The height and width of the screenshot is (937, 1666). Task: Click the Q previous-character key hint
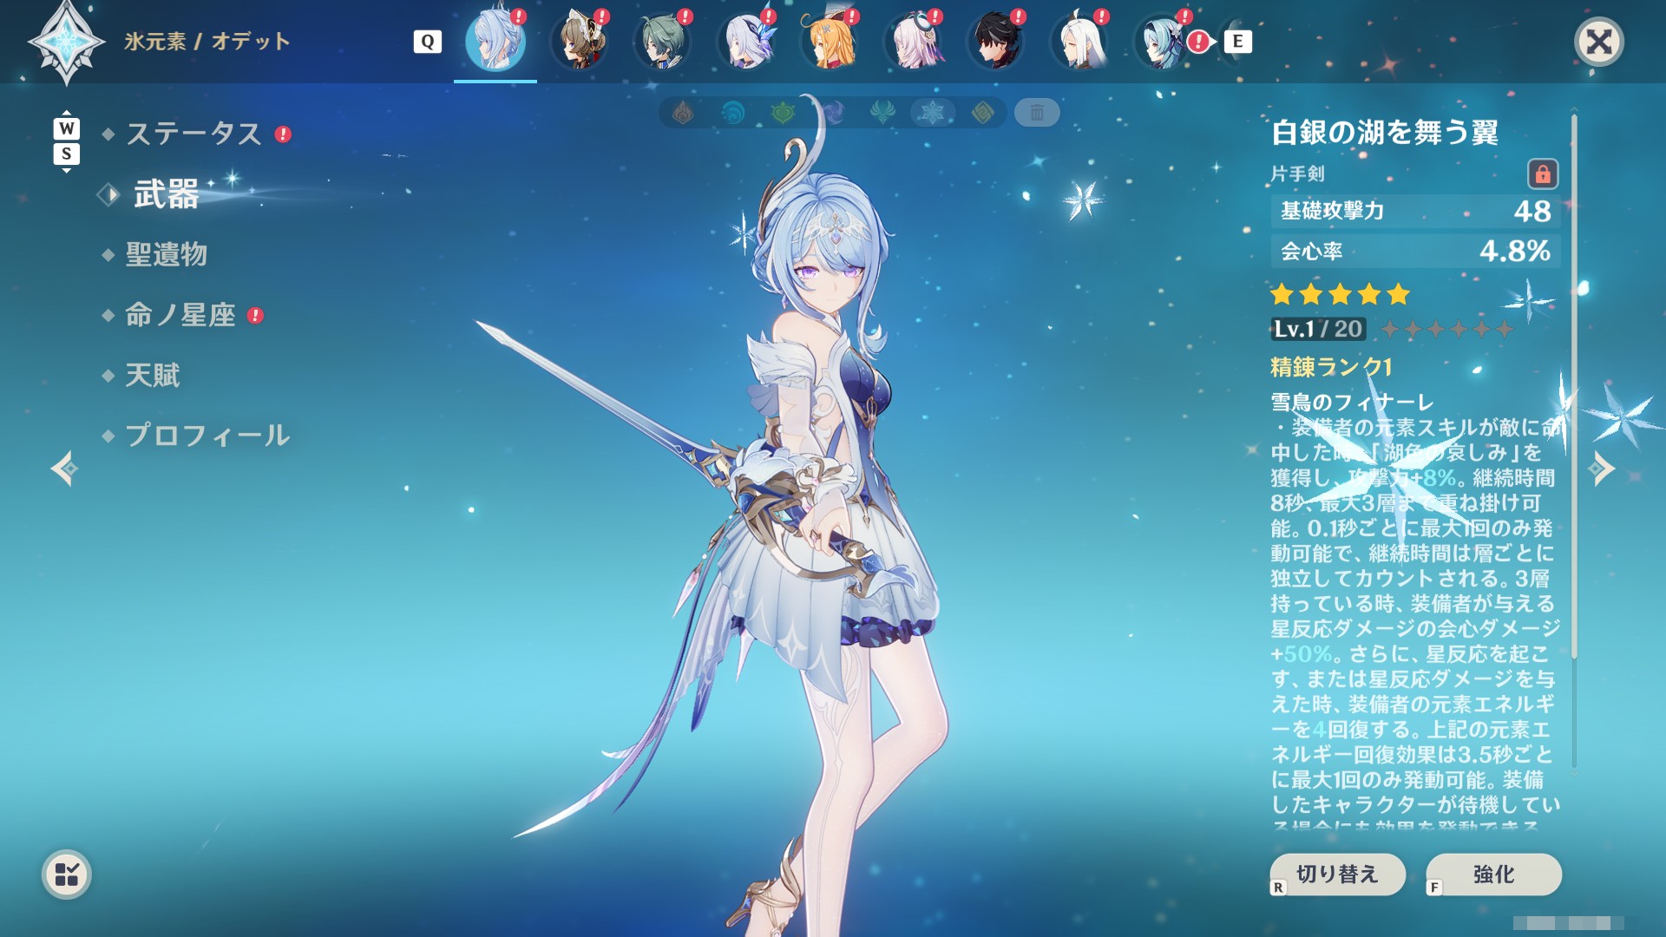[428, 42]
